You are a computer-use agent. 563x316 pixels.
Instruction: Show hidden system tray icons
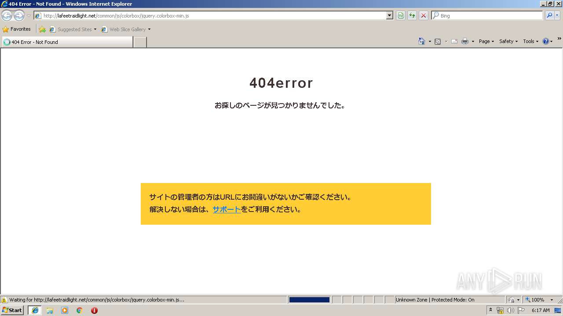coord(490,310)
